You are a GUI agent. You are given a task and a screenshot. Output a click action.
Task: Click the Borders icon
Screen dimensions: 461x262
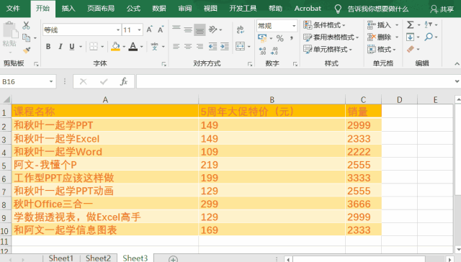94,46
